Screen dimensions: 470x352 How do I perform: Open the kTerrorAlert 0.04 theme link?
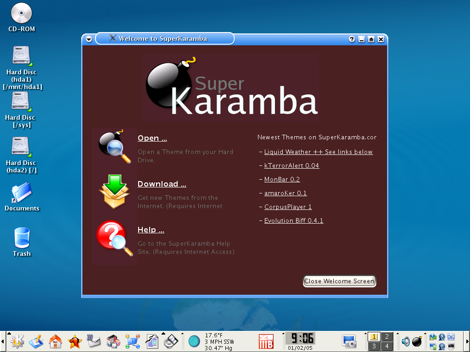click(291, 165)
